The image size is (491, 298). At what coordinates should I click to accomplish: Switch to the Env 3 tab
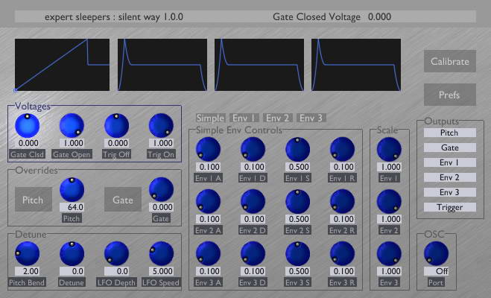(311, 118)
